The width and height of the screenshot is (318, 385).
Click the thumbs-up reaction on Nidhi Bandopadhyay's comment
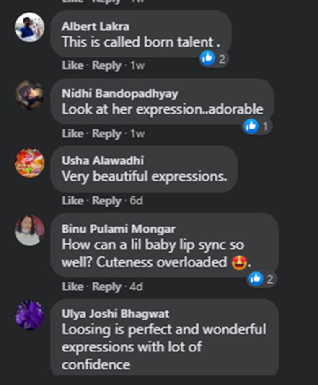pyautogui.click(x=251, y=126)
